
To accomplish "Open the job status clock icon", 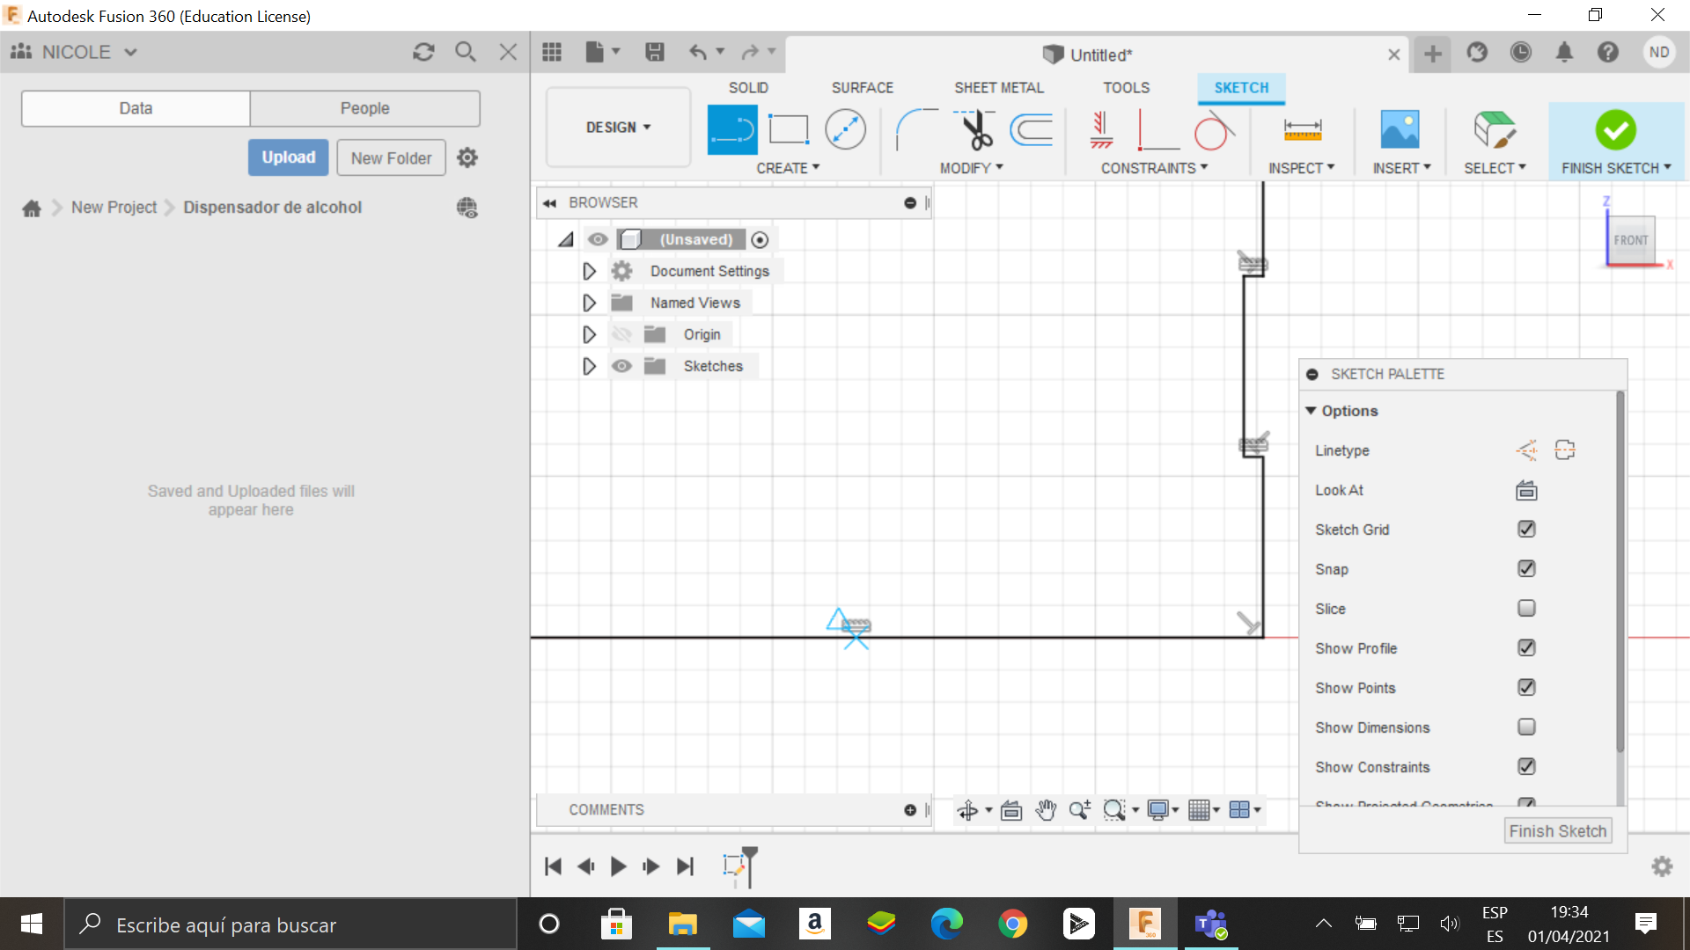I will point(1521,53).
